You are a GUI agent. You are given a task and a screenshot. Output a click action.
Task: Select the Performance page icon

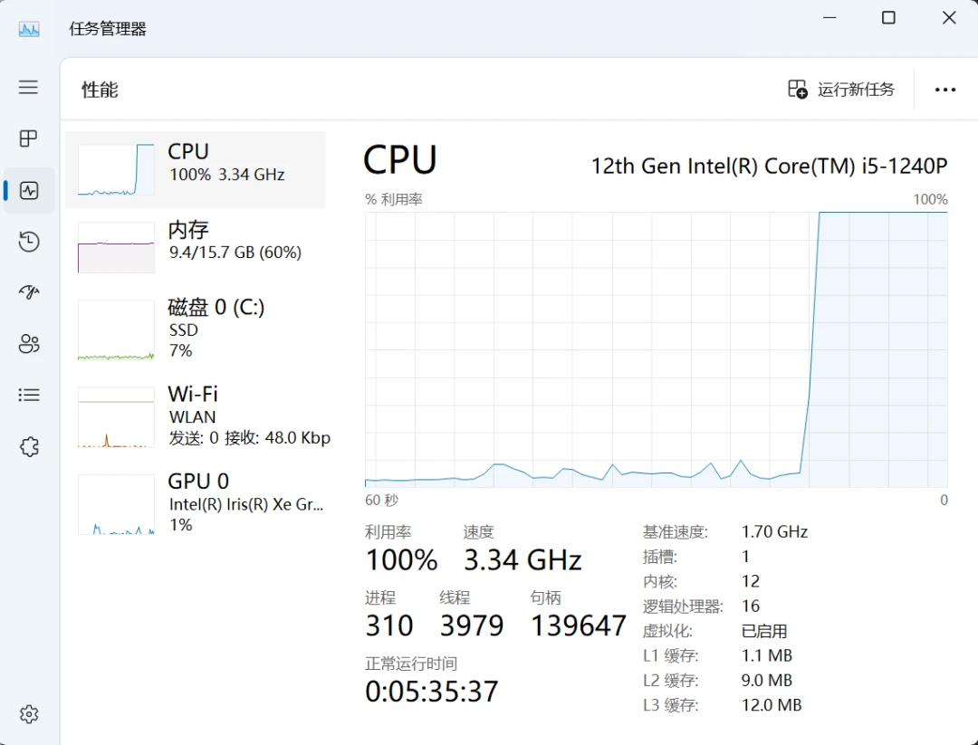pyautogui.click(x=29, y=190)
